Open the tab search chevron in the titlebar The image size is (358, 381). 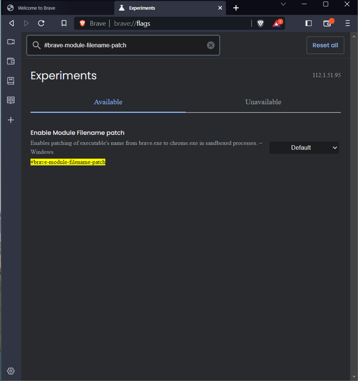coord(284,4)
